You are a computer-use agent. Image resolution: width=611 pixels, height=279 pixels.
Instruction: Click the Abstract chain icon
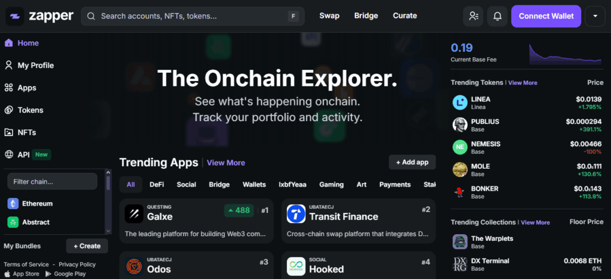click(x=13, y=222)
